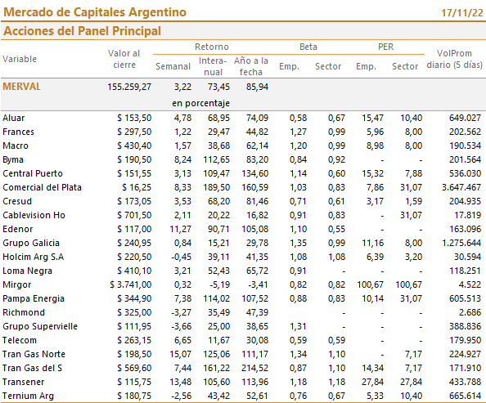
Task: Click the Semanal column header
Action: pos(173,66)
